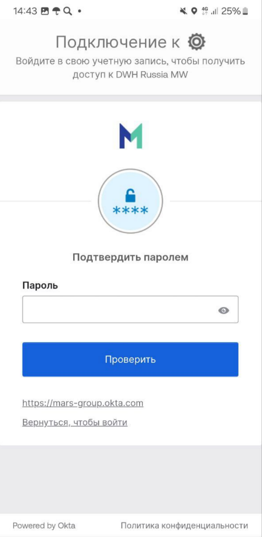
Task: Tap the image notification icon in the status bar
Action: (44, 11)
